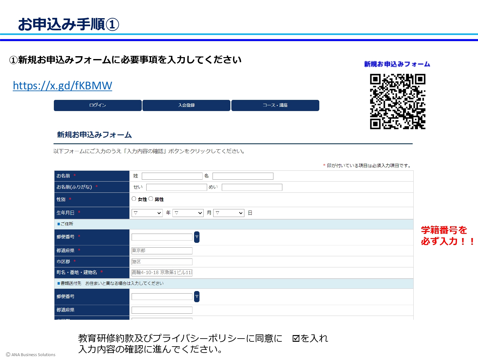Open the ログイン tab
Viewport: 478px width, 359px height.
point(98,105)
